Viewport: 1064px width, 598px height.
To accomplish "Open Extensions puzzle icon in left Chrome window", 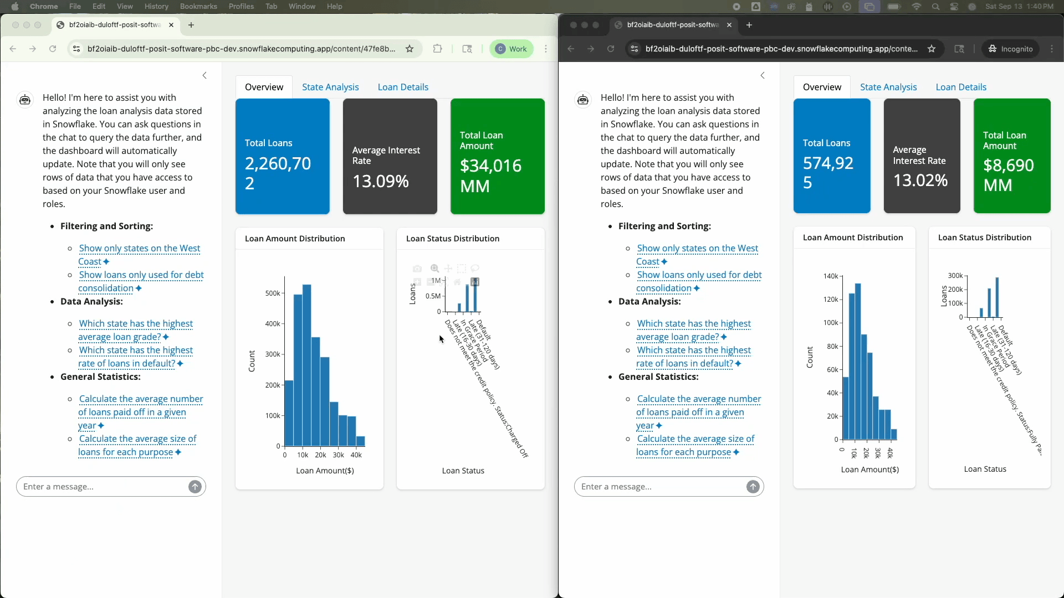I will click(x=438, y=49).
